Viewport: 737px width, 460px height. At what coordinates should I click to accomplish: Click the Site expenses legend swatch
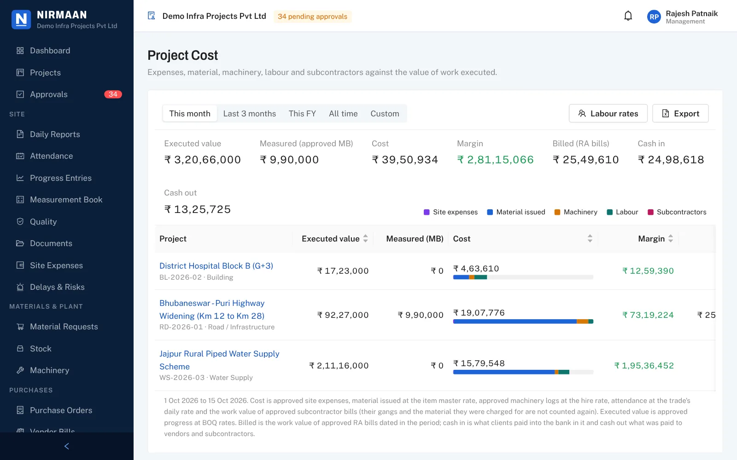(x=427, y=212)
